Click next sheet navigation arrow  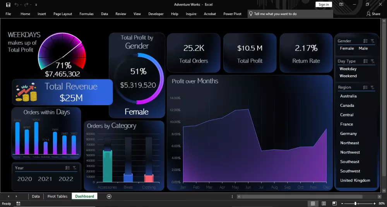[x=16, y=197]
